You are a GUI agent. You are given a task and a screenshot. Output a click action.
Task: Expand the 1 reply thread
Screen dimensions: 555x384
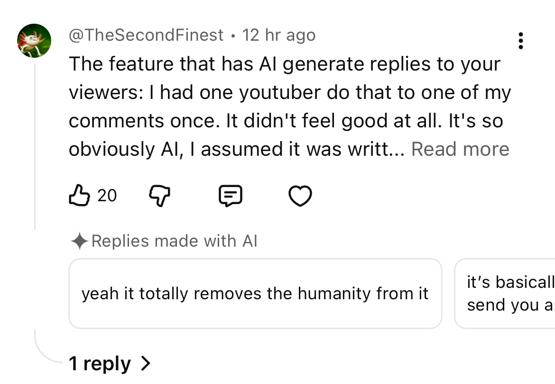[100, 364]
